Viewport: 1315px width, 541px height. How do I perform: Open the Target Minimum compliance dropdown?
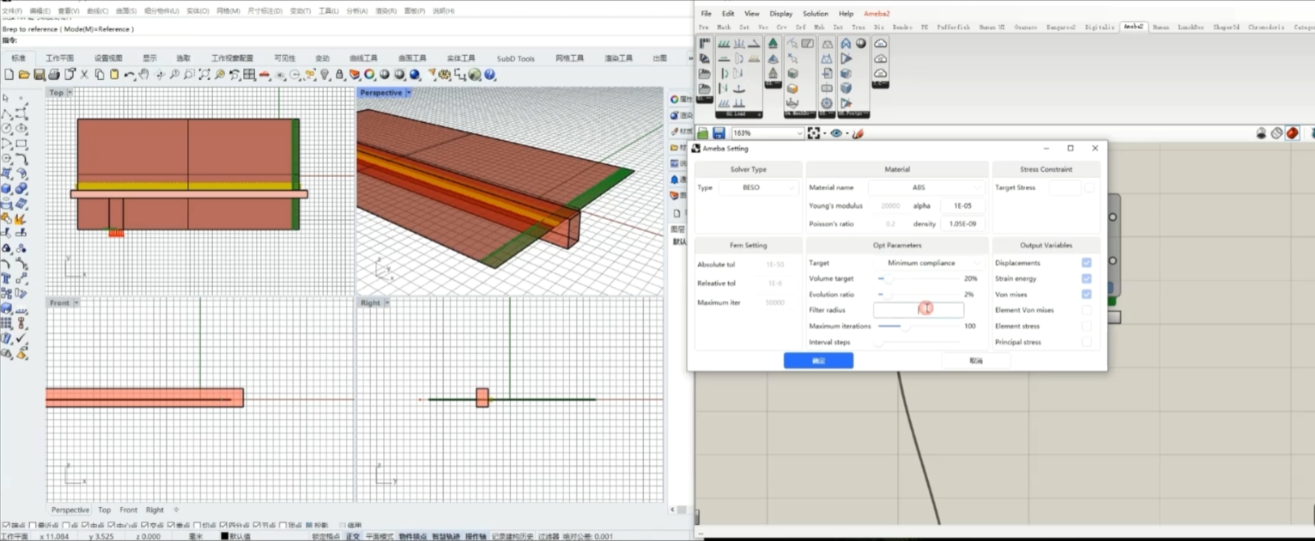[928, 263]
